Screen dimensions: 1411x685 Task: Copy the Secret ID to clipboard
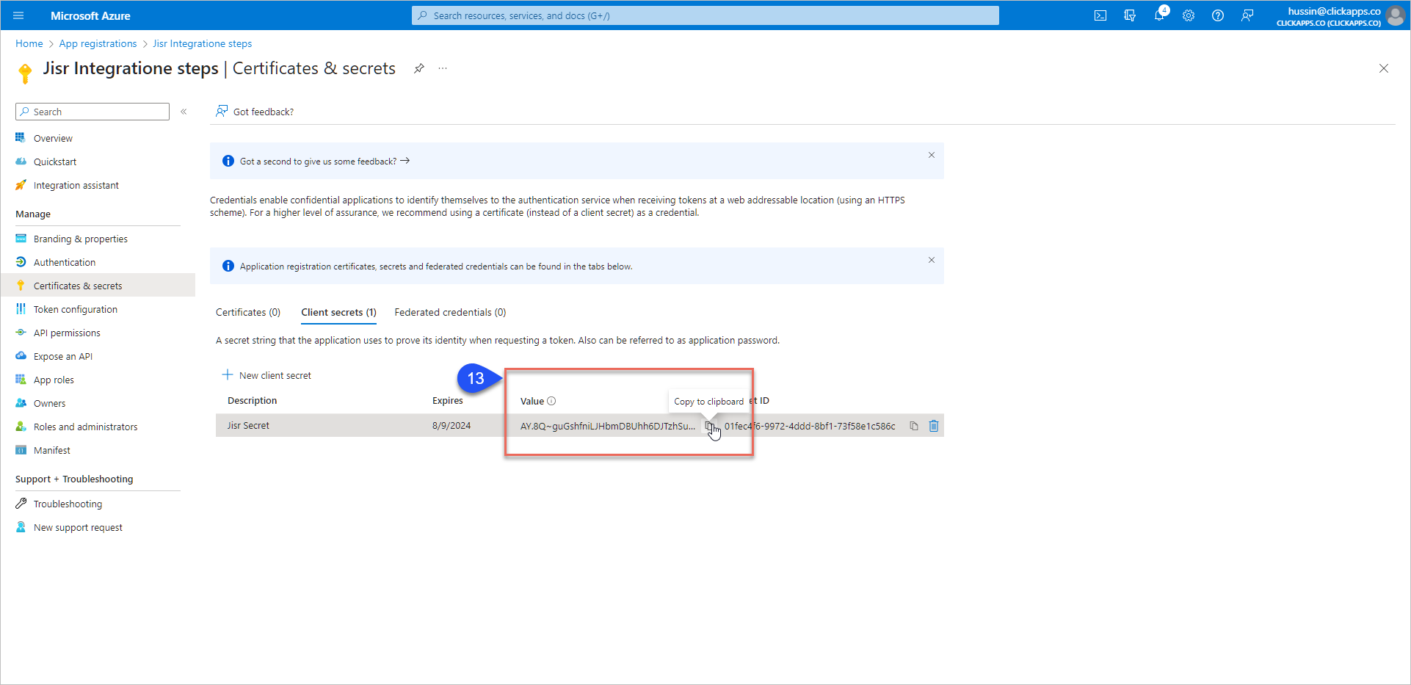click(914, 426)
